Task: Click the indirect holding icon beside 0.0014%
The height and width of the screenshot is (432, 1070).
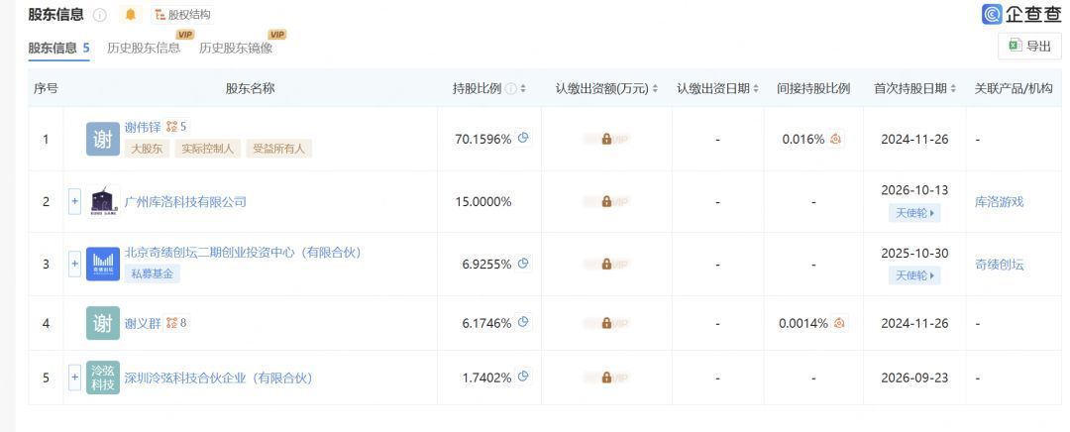Action: pyautogui.click(x=840, y=323)
